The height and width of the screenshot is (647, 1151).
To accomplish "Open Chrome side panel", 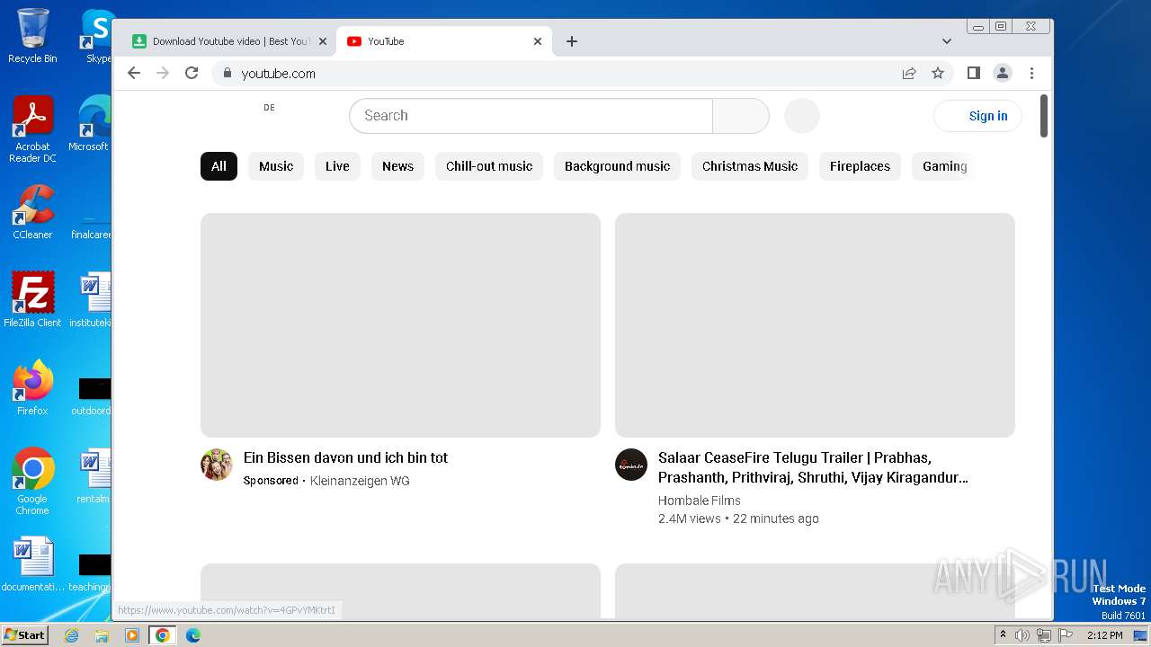I will pyautogui.click(x=973, y=73).
